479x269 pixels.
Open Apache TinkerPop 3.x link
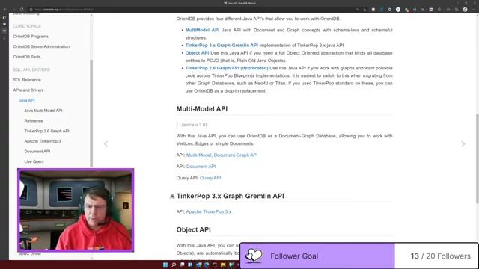click(x=209, y=211)
